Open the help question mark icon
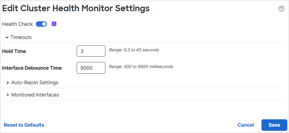This screenshot has height=133, width=289. [x=281, y=9]
